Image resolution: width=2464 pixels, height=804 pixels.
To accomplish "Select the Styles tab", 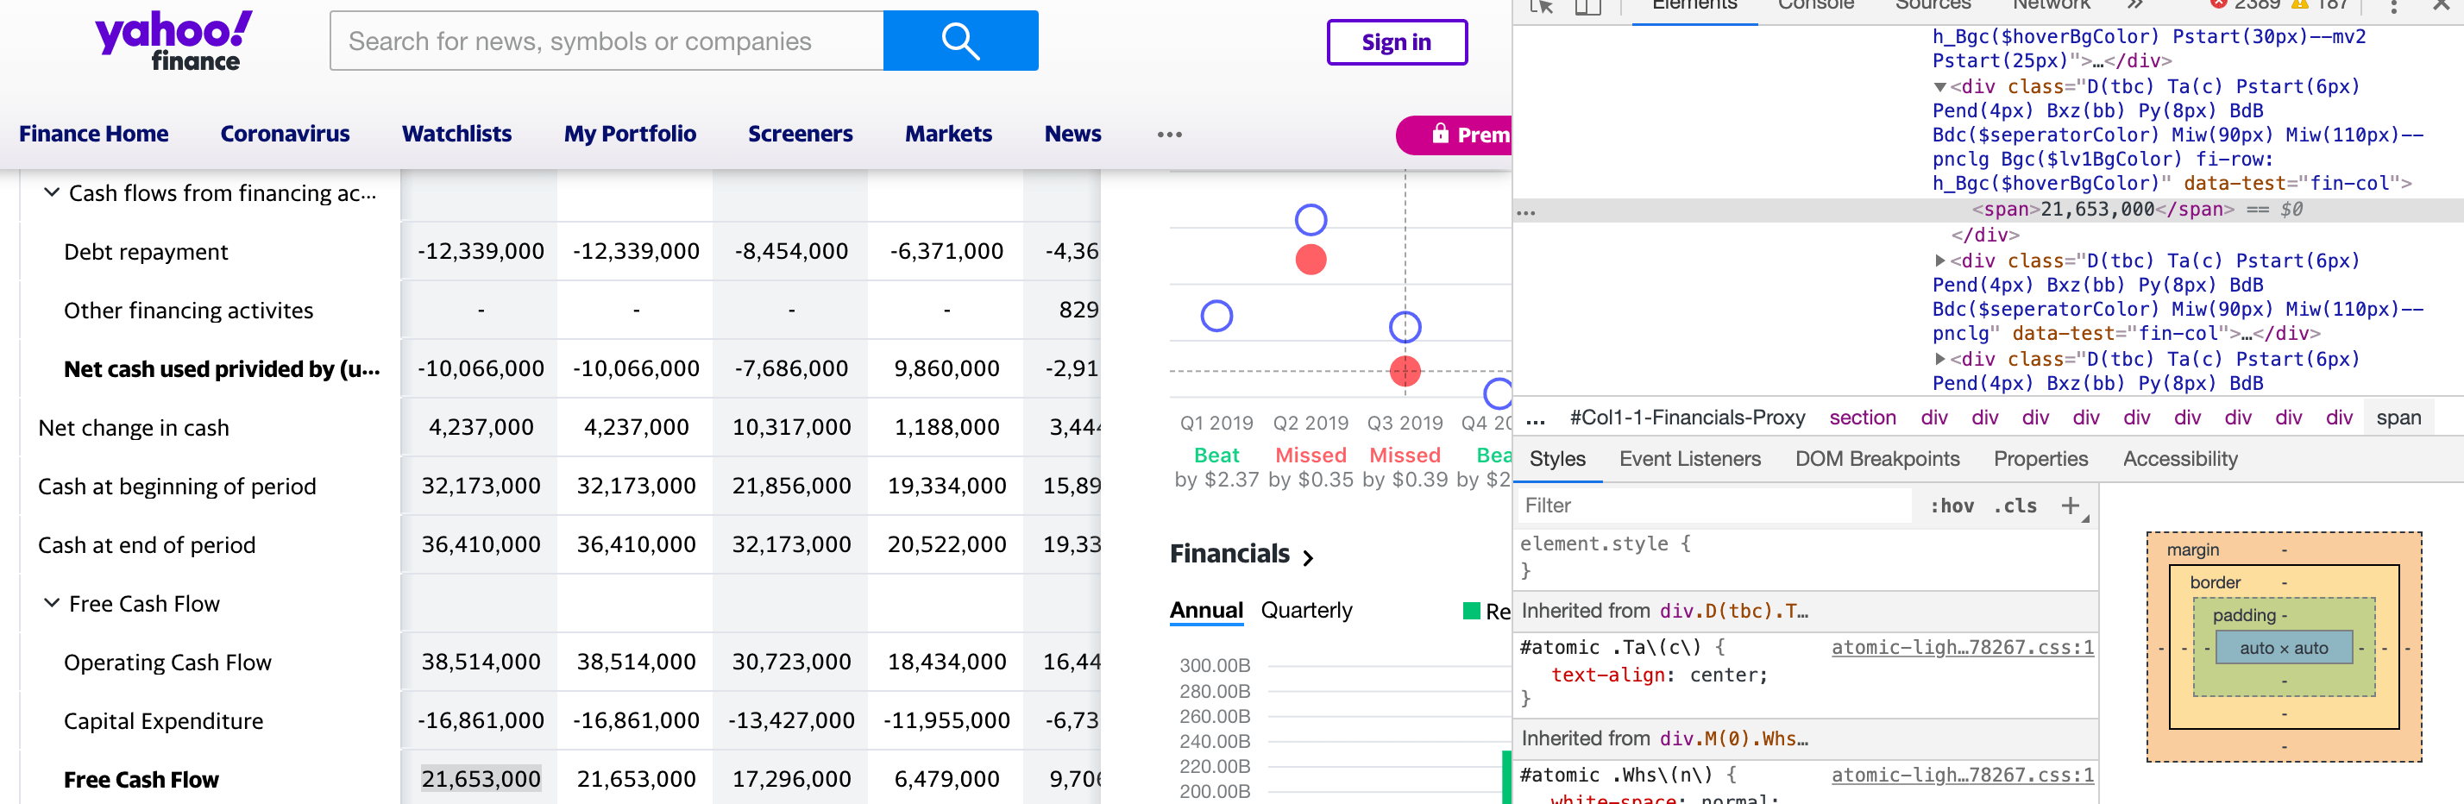I will (1557, 459).
